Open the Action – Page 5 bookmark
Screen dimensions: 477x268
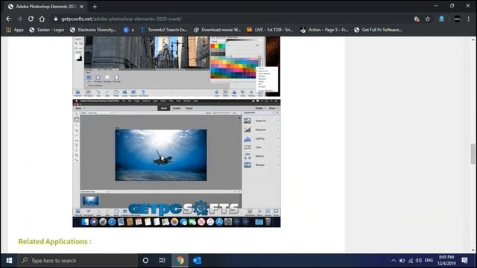pyautogui.click(x=324, y=30)
